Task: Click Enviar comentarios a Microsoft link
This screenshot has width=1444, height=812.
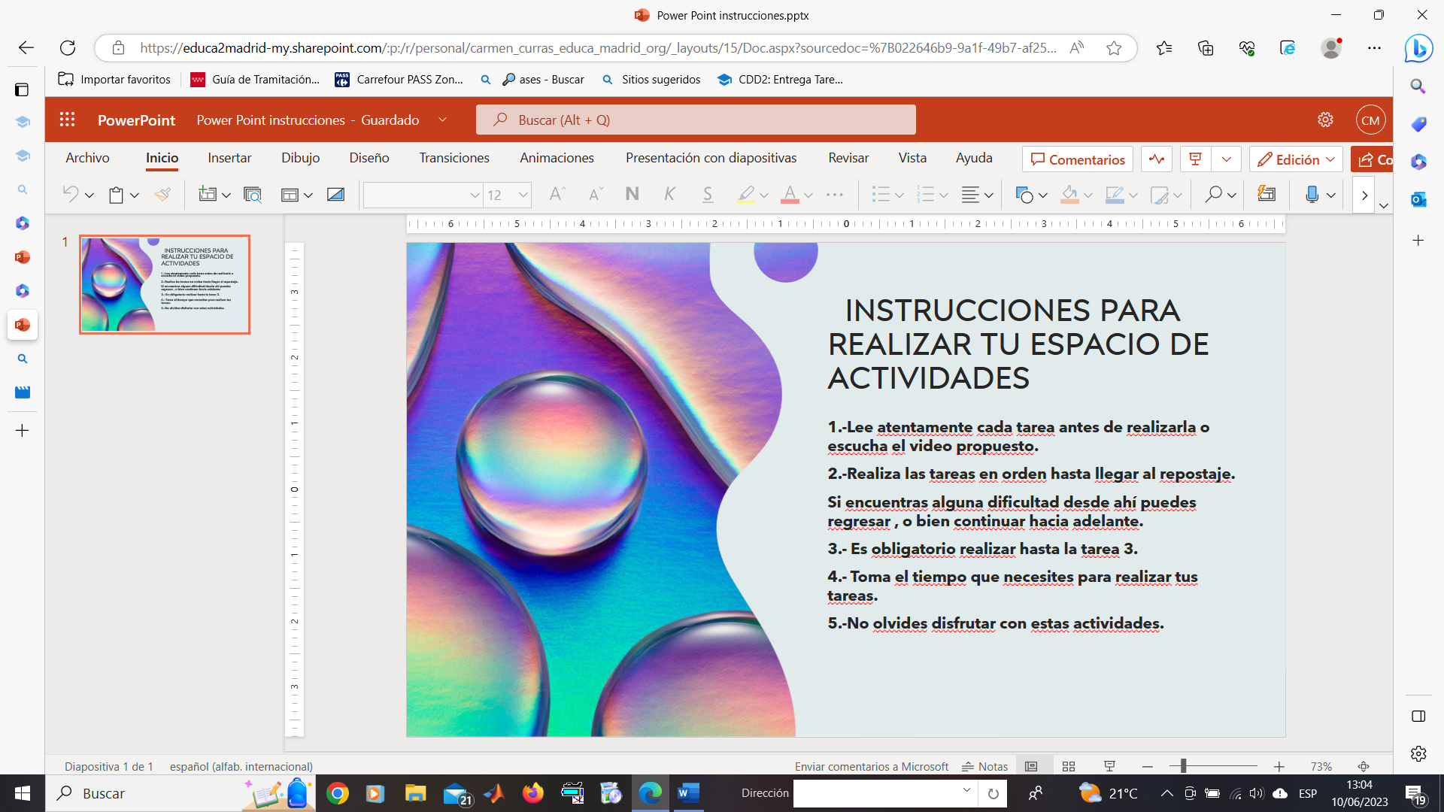Action: [871, 766]
